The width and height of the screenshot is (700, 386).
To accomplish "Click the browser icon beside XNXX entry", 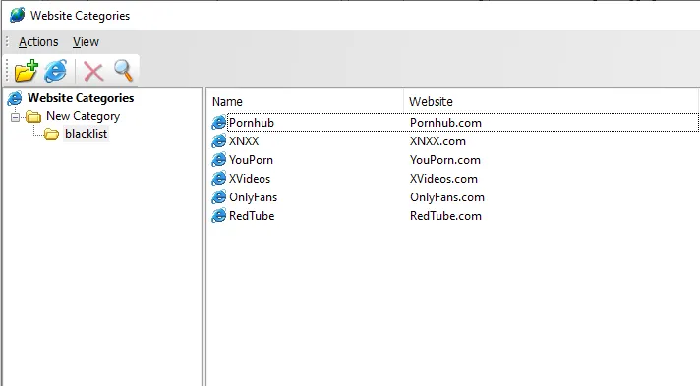I will pos(218,141).
